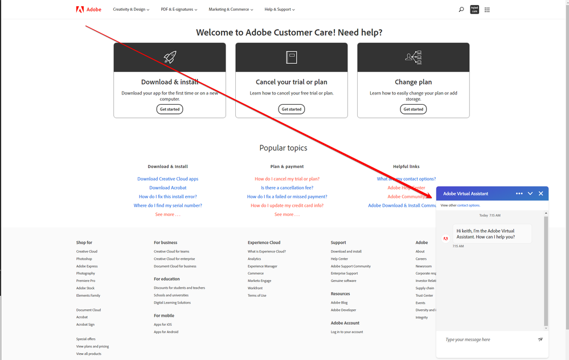Open Adobe Stock footer link
Screen dimensions: 569x360
85,288
